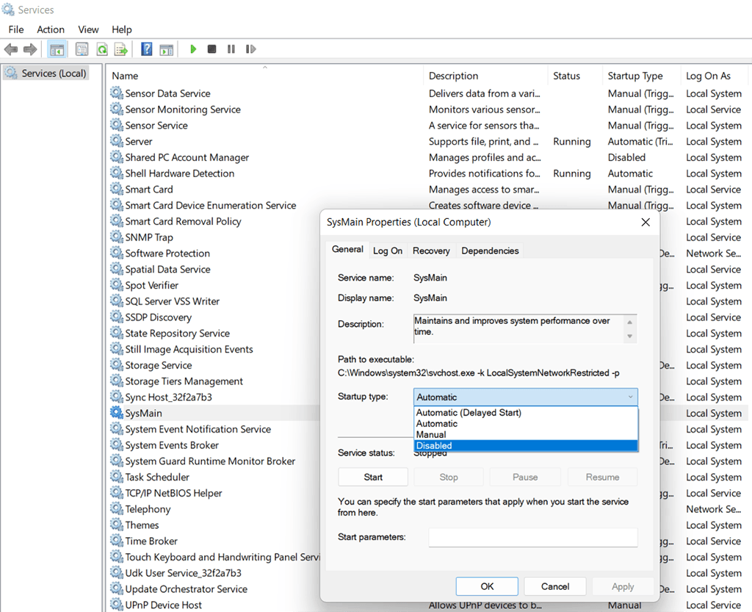
Task: Click the gear icon beside Spot Verifier
Action: (117, 284)
